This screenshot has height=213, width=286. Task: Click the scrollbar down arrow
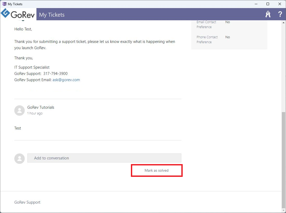pos(283,211)
